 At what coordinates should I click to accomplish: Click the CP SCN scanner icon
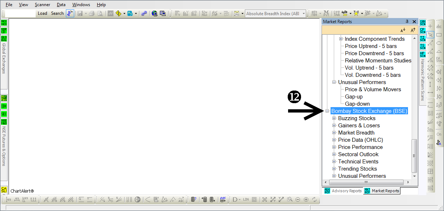point(423,31)
